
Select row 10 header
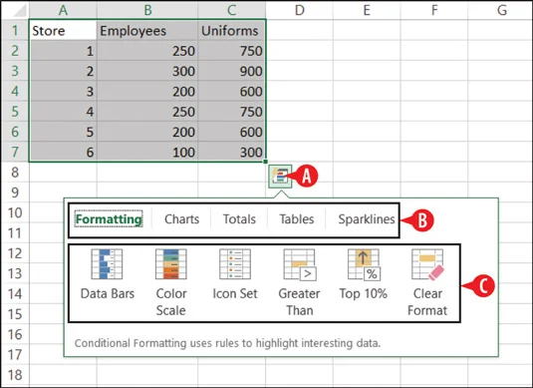[15, 212]
